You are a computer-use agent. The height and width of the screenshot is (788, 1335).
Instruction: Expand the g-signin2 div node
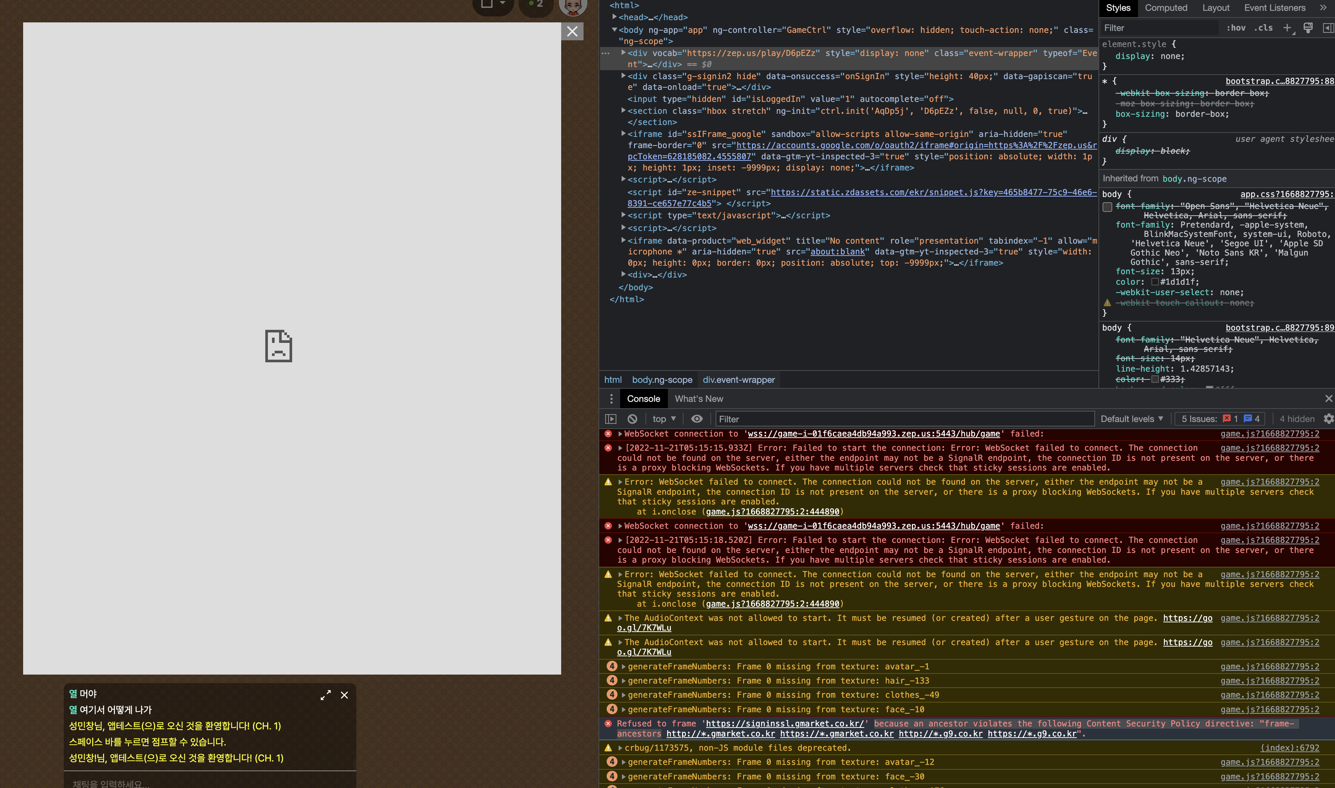(x=623, y=76)
